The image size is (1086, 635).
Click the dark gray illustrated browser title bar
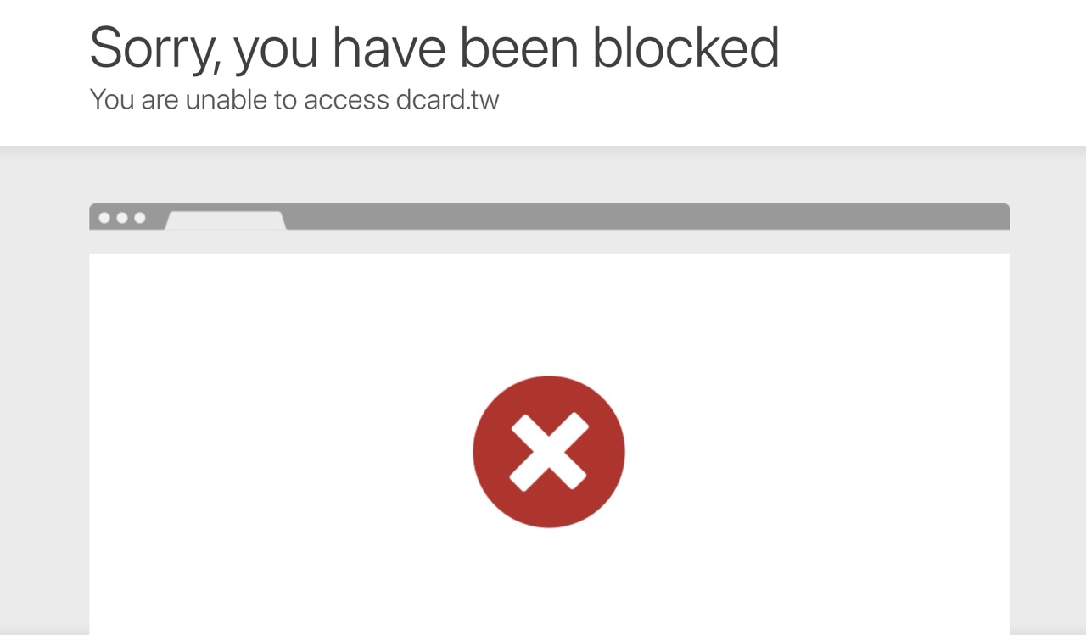click(x=645, y=216)
